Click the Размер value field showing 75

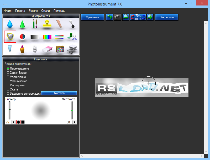click(8, 122)
